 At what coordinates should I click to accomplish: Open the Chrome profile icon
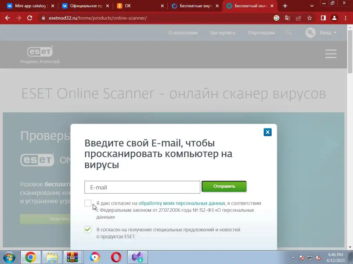[334, 18]
